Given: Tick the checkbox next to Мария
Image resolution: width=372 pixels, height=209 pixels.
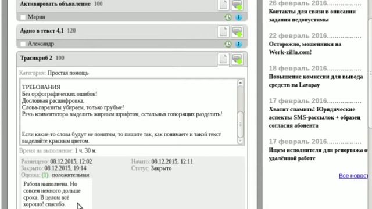Looking at the screenshot, I should point(23,17).
